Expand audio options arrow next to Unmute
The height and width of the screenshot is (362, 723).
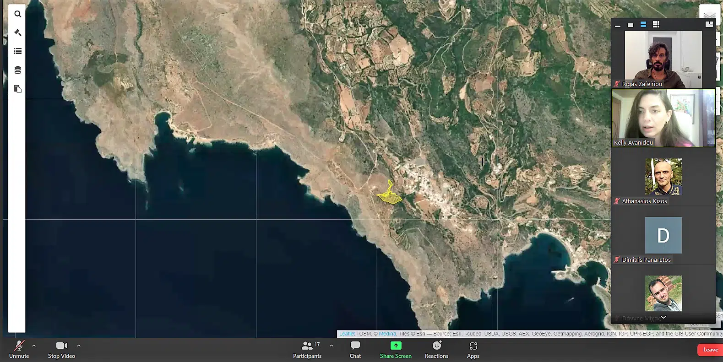tap(34, 346)
